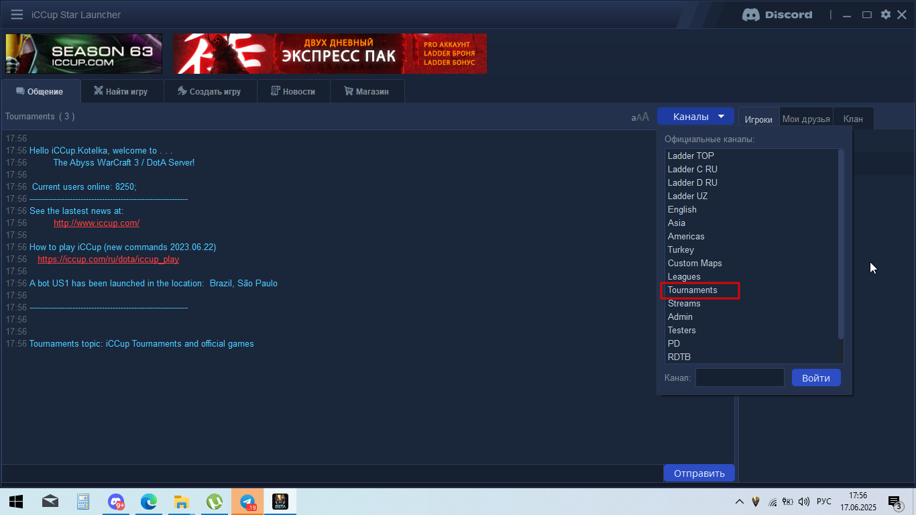Click the РУС language indicator
This screenshot has width=916, height=515.
coord(824,502)
